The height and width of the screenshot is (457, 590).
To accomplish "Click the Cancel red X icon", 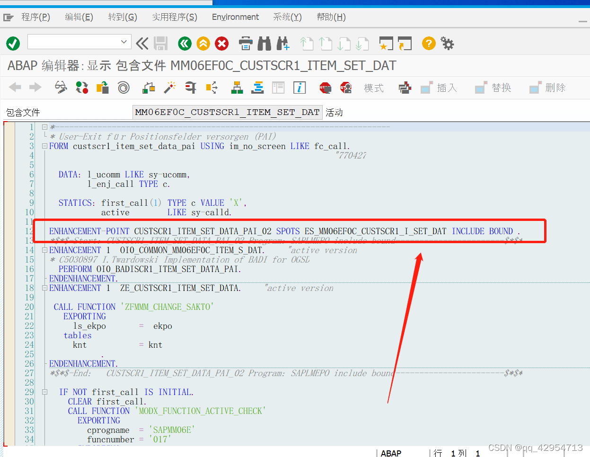I will pyautogui.click(x=221, y=43).
